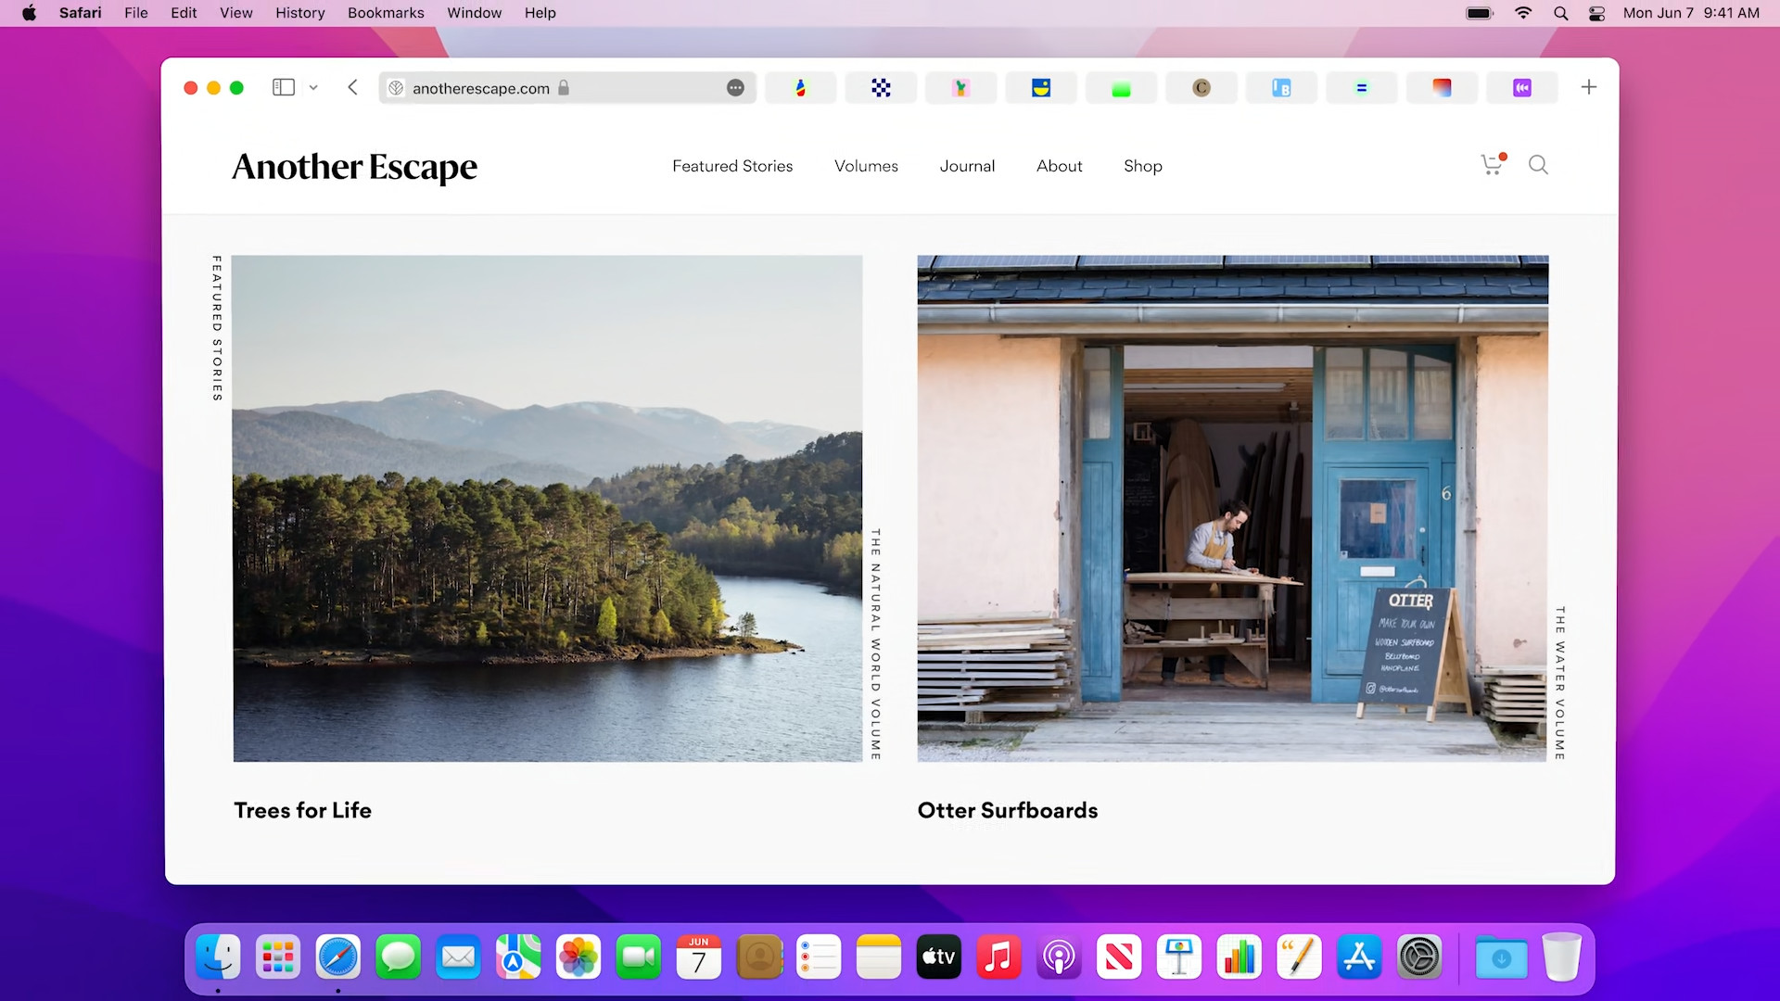Open the tab group chevron dropdown
Screen dimensions: 1780x1001
[x=313, y=87]
